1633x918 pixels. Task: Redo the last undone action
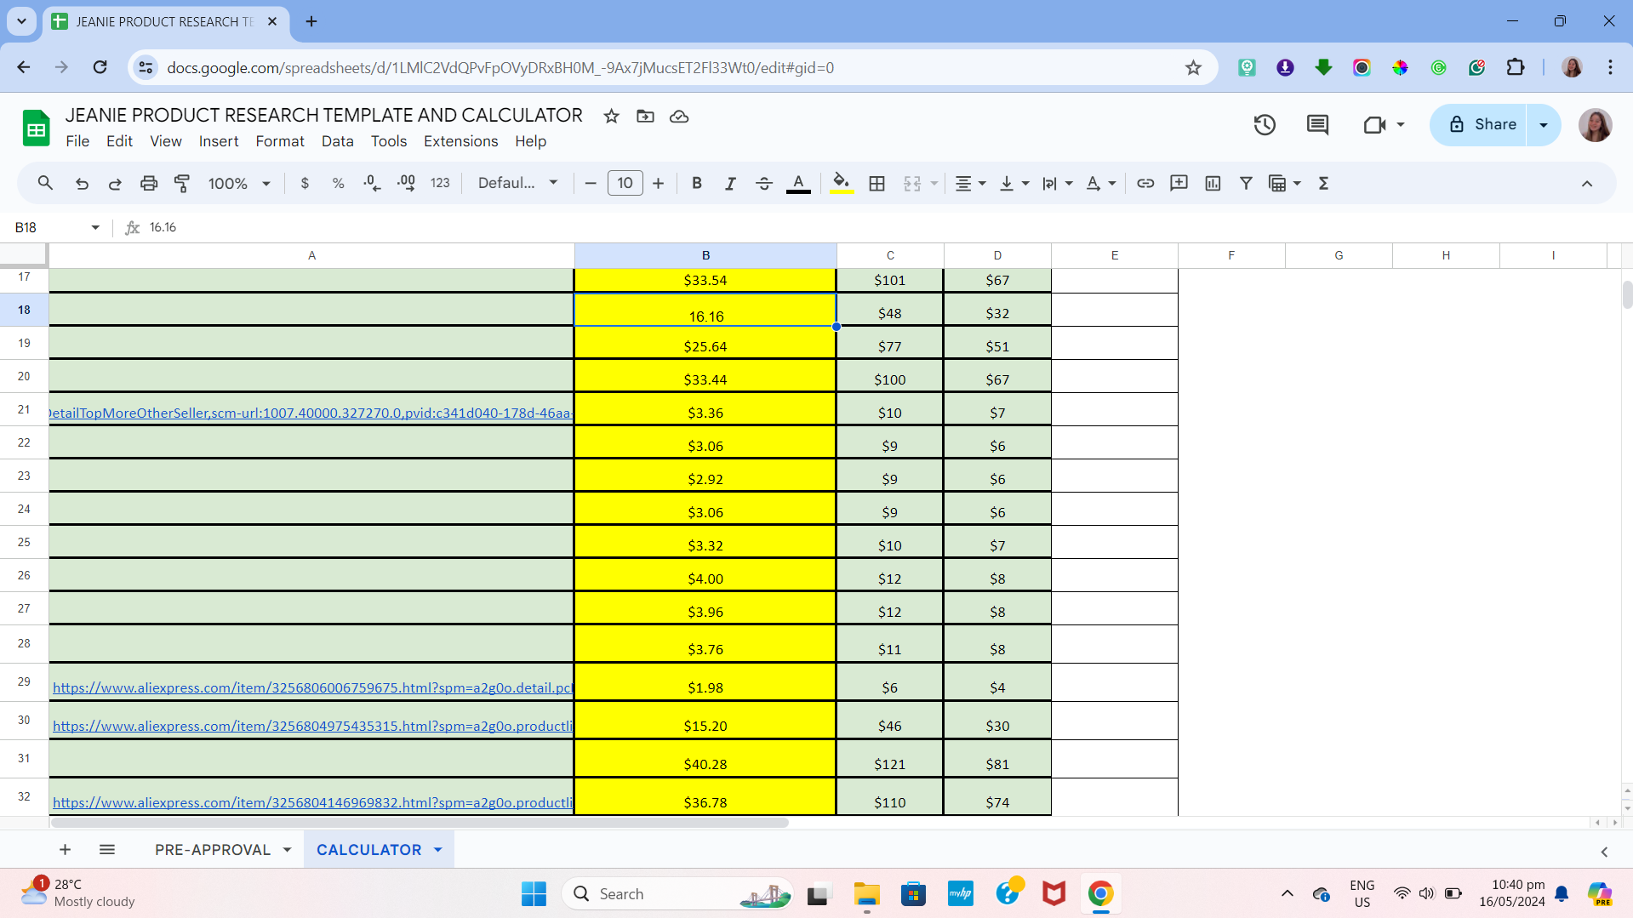tap(115, 183)
